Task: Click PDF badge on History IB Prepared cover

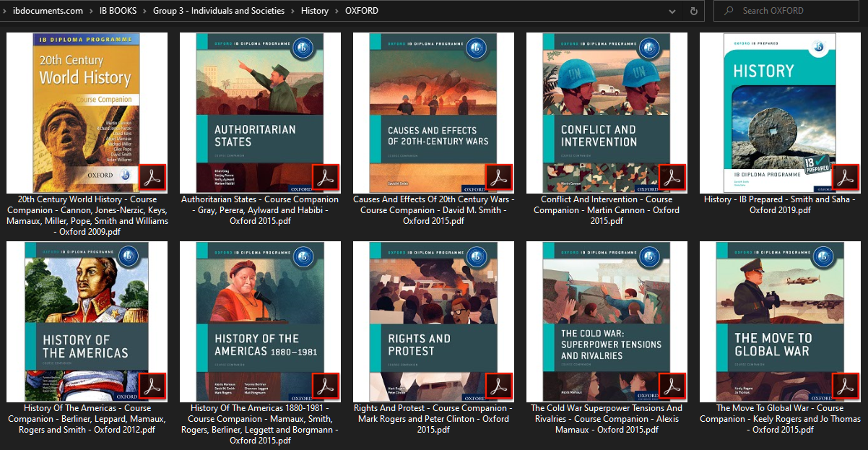Action: click(x=846, y=178)
